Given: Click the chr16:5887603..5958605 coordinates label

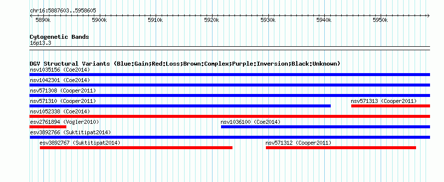Looking at the screenshot, I should [63, 11].
